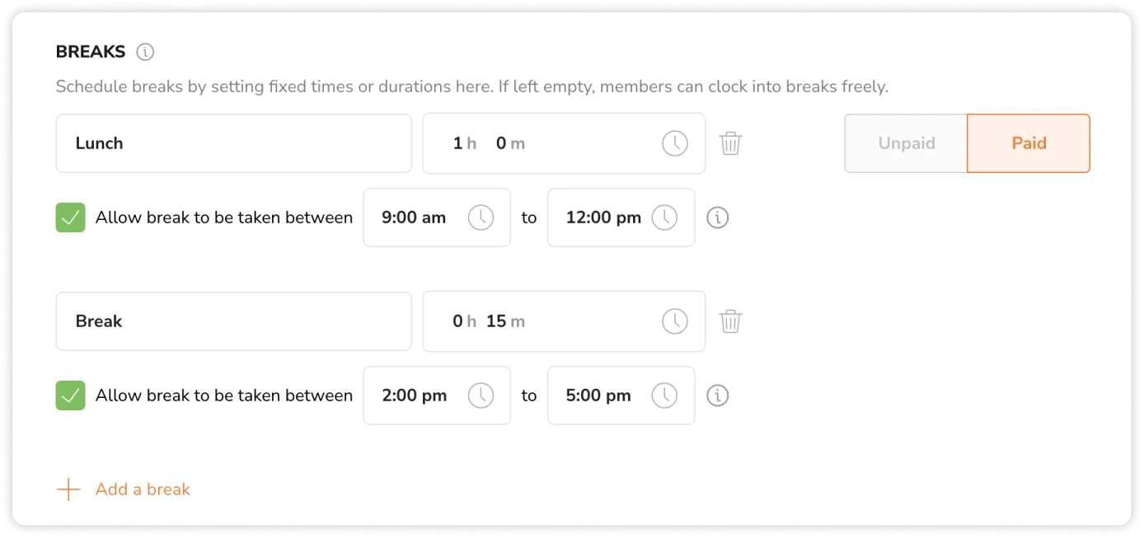Open the 12:00 pm end time picker

[620, 218]
